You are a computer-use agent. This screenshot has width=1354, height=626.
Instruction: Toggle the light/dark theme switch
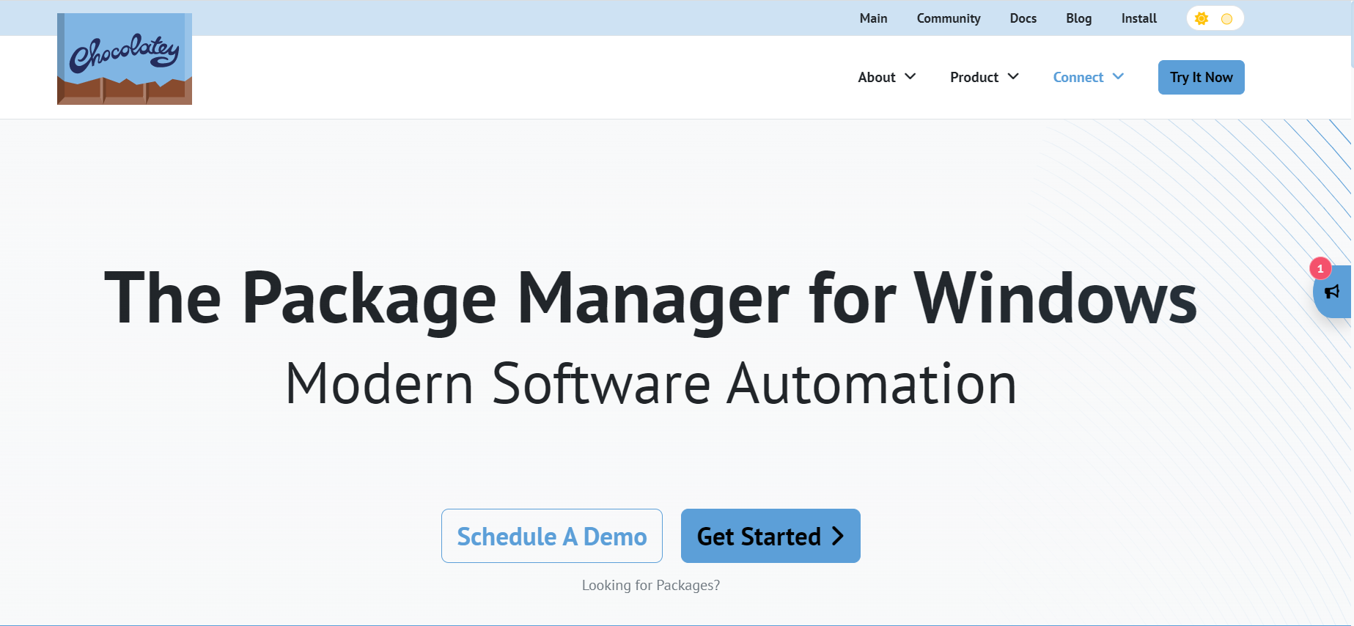coord(1215,18)
